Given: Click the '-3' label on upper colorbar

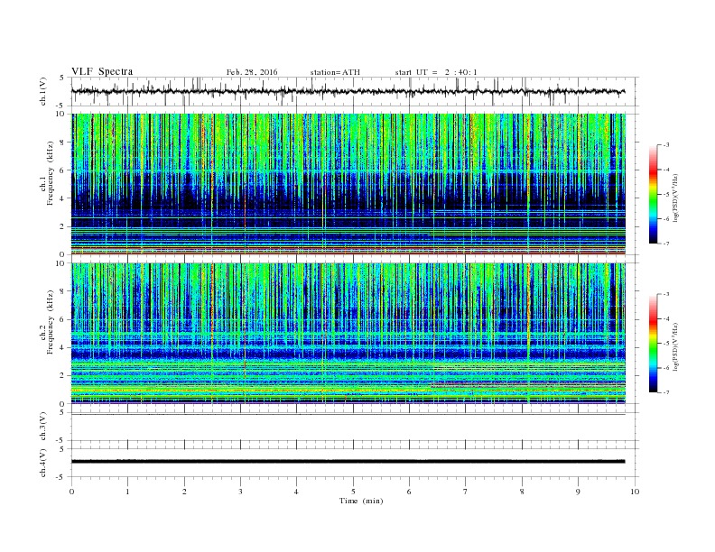Looking at the screenshot, I should (666, 145).
